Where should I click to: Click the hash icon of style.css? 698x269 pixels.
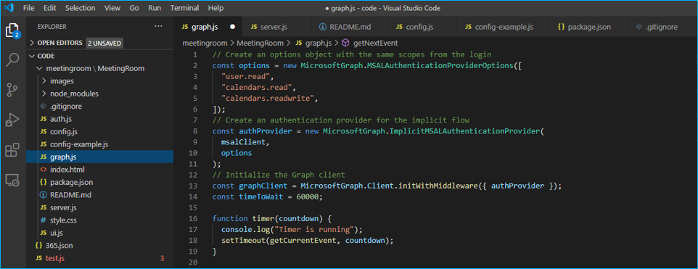[44, 220]
